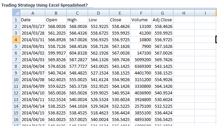Viewport: 217px width, 130px height.
Task: Select row 2 header
Action: 16,26
